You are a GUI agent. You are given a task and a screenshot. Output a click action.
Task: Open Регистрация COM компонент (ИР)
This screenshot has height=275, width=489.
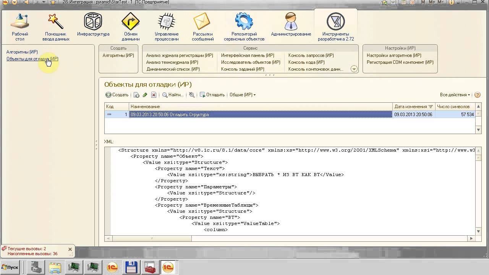point(400,62)
